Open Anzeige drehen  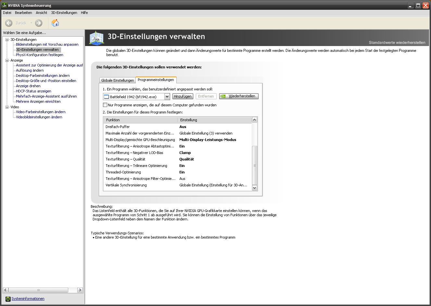28,86
